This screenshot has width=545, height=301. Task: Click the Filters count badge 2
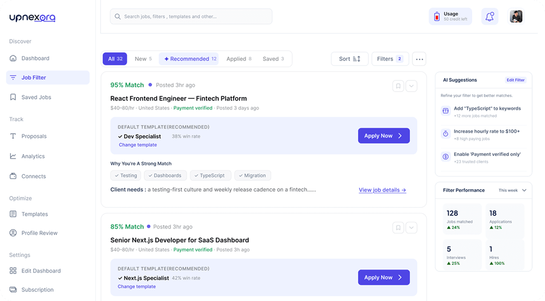[399, 59]
